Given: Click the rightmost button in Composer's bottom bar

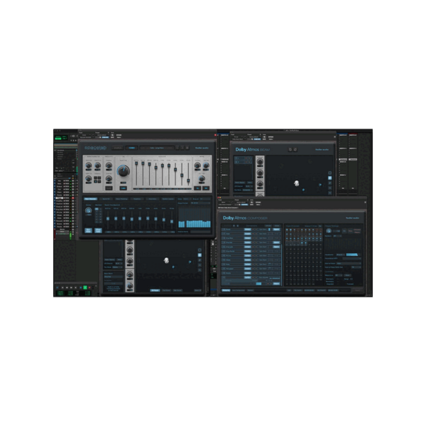Looking at the screenshot, I should (357, 290).
